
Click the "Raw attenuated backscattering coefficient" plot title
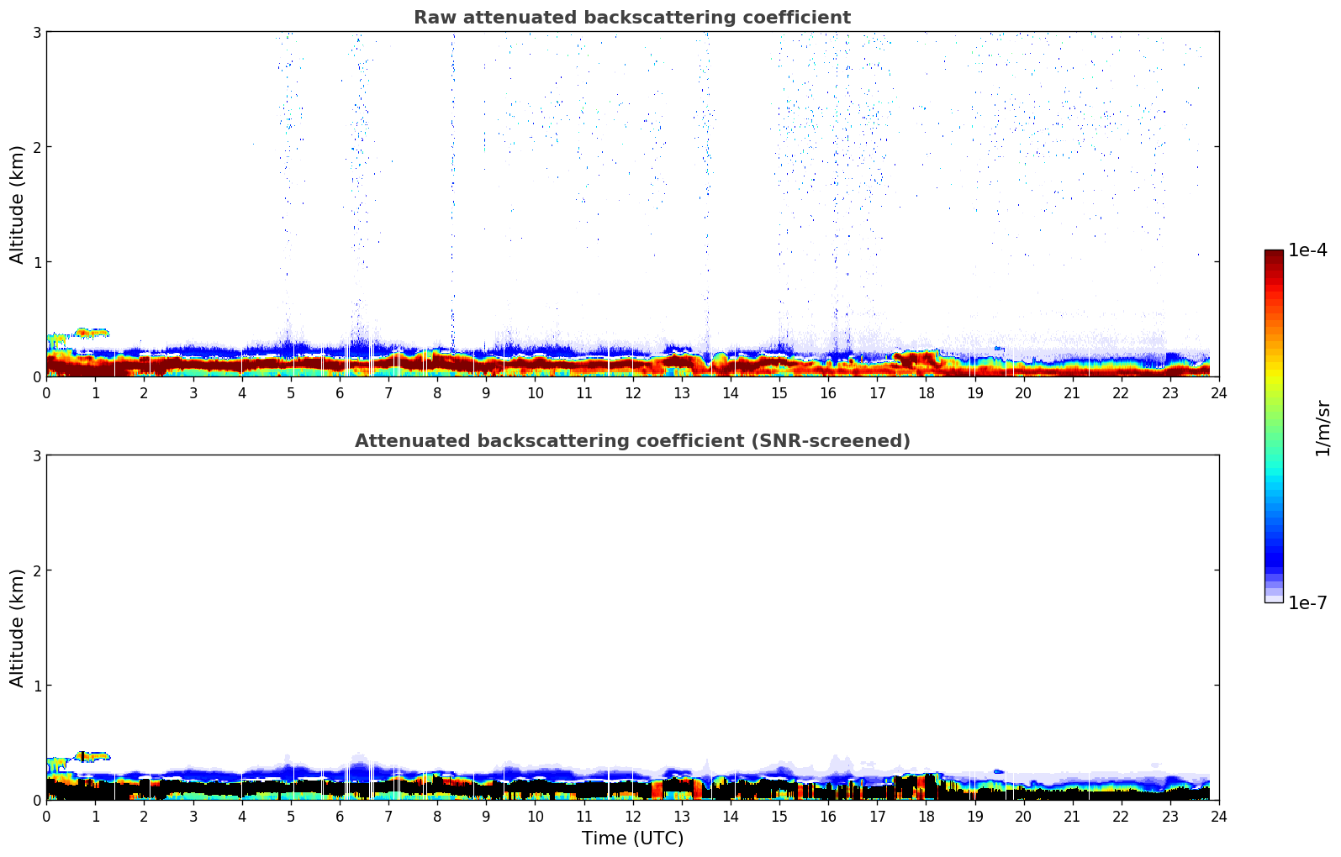[x=631, y=18]
